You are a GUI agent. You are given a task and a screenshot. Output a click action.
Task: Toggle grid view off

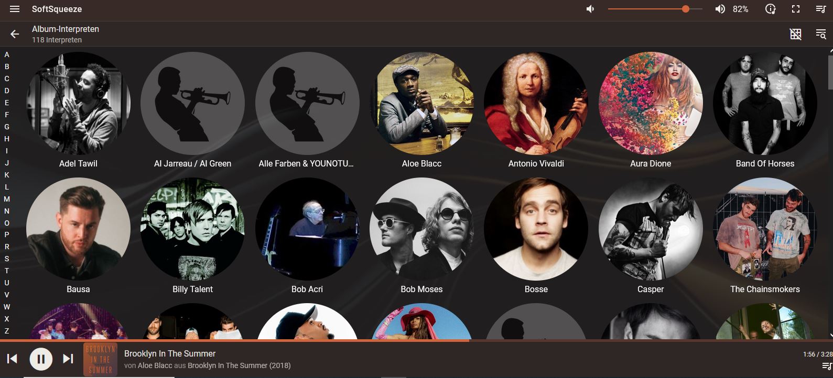click(796, 34)
